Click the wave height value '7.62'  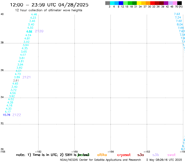[179, 21]
